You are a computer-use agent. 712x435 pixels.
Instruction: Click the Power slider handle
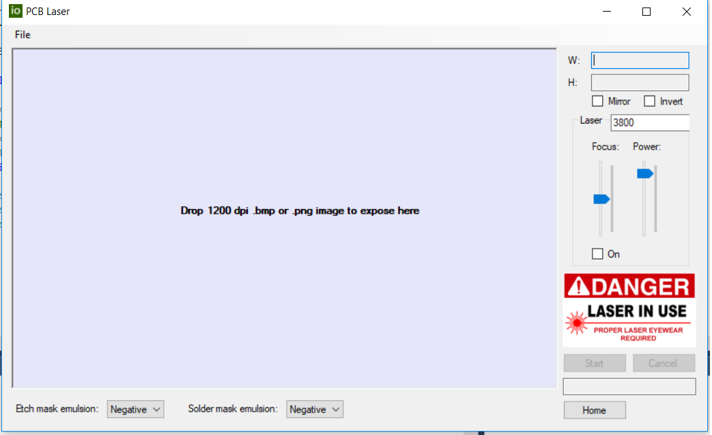644,173
